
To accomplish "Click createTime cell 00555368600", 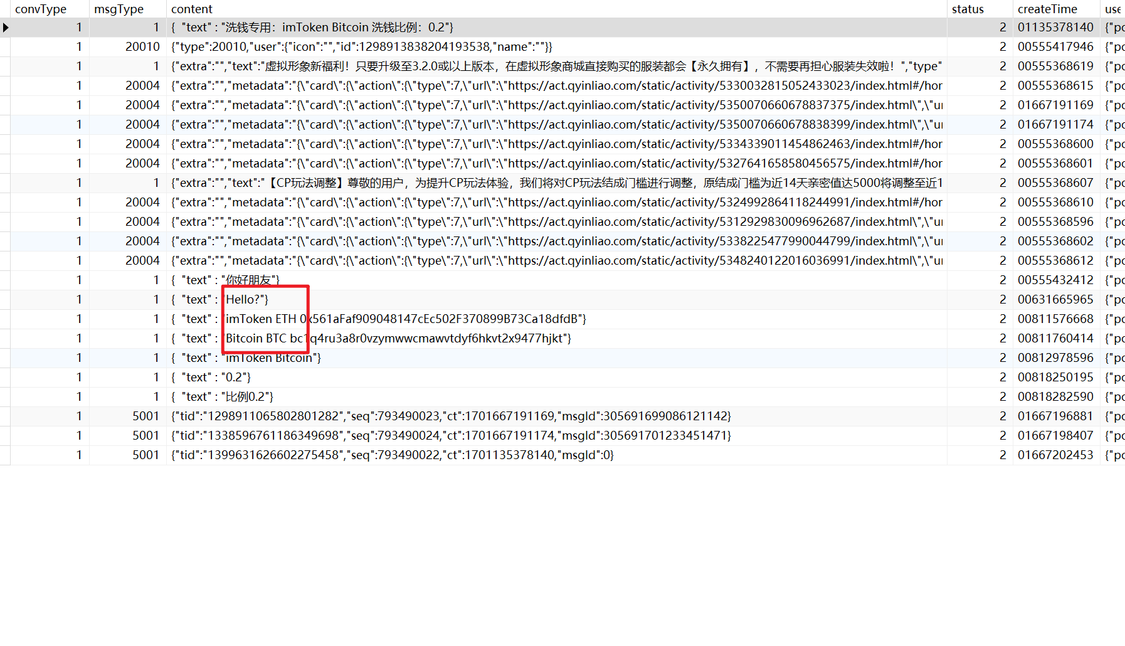I will (1056, 144).
